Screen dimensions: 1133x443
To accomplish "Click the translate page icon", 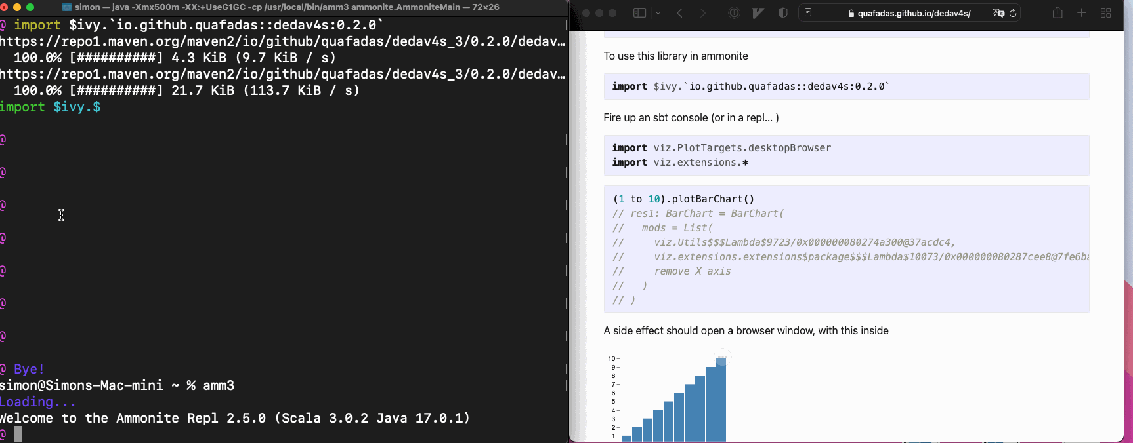I will pos(998,13).
